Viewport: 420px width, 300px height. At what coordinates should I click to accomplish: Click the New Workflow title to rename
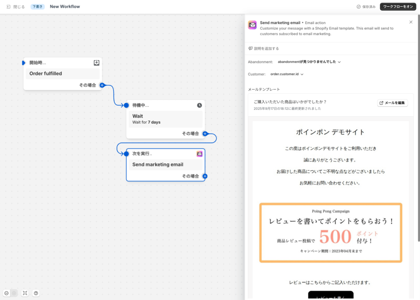pyautogui.click(x=65, y=7)
